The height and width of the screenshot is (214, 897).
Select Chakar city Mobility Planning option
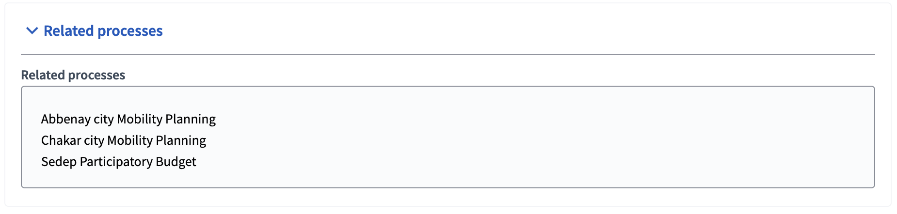point(123,140)
